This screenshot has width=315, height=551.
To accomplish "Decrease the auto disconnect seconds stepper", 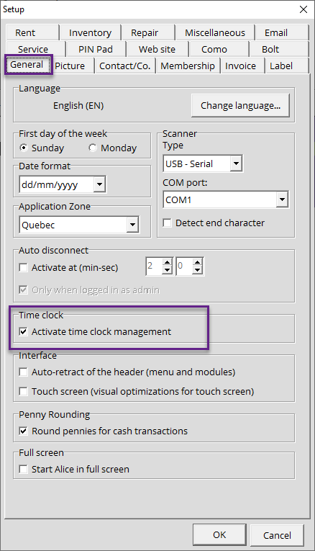I will [x=198, y=270].
